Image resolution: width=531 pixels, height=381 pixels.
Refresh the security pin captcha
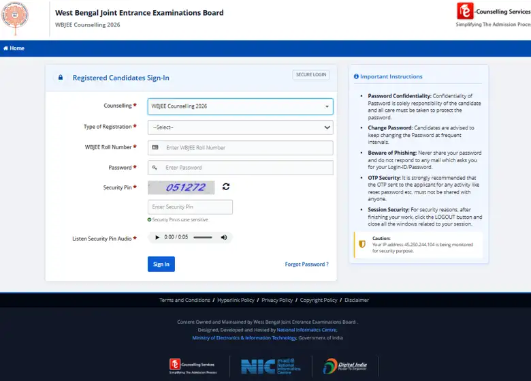(226, 187)
